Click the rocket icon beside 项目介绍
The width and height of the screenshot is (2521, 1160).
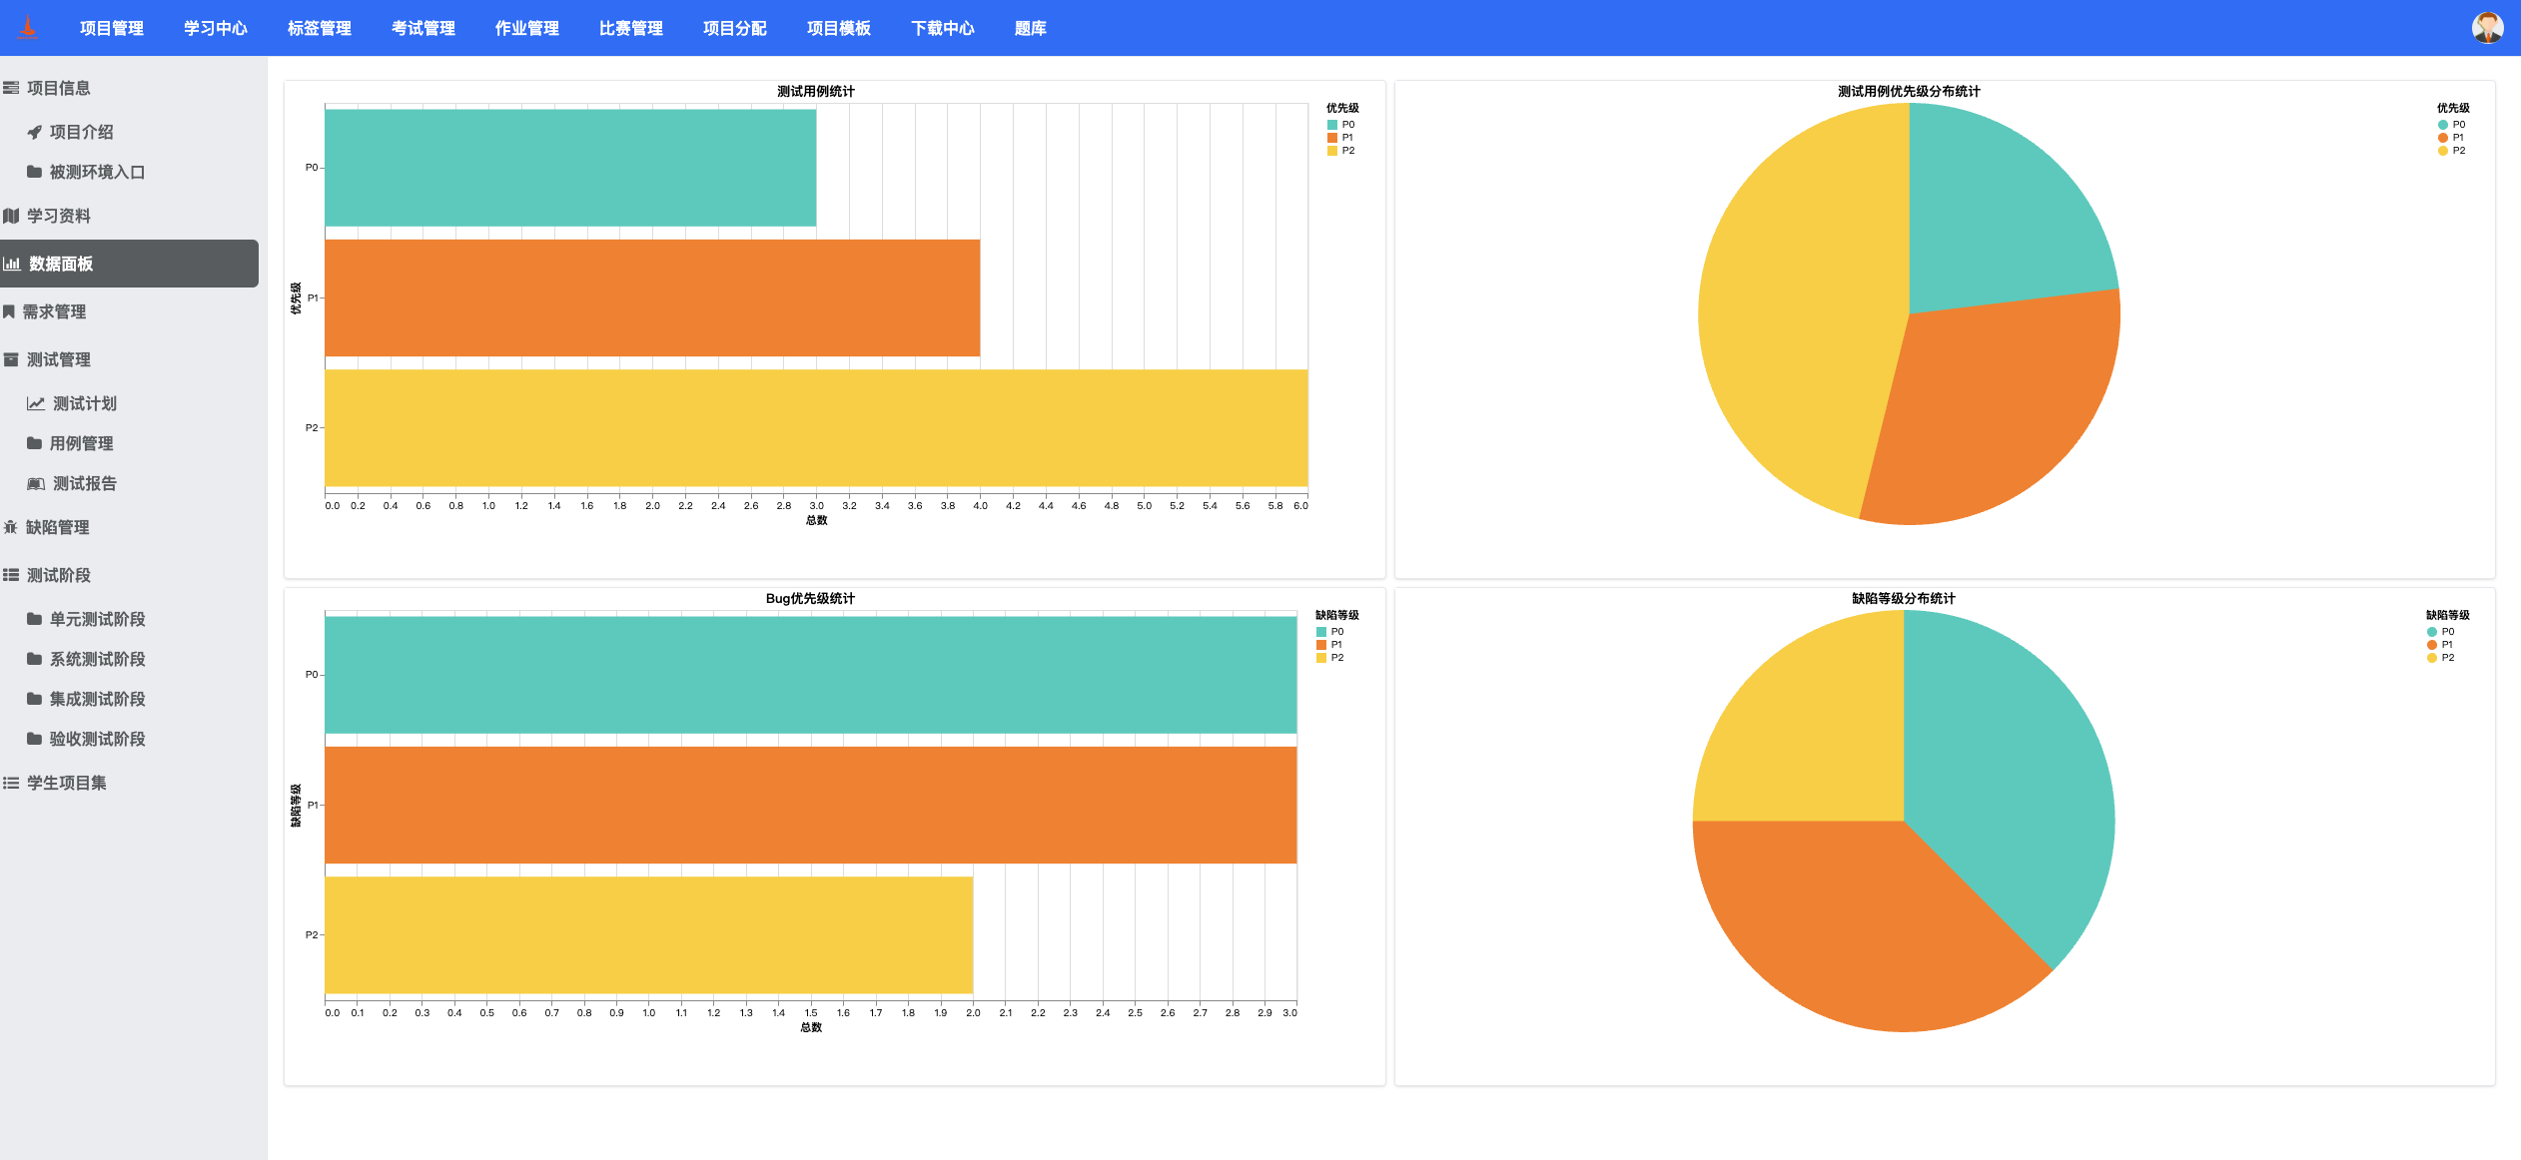coord(35,132)
